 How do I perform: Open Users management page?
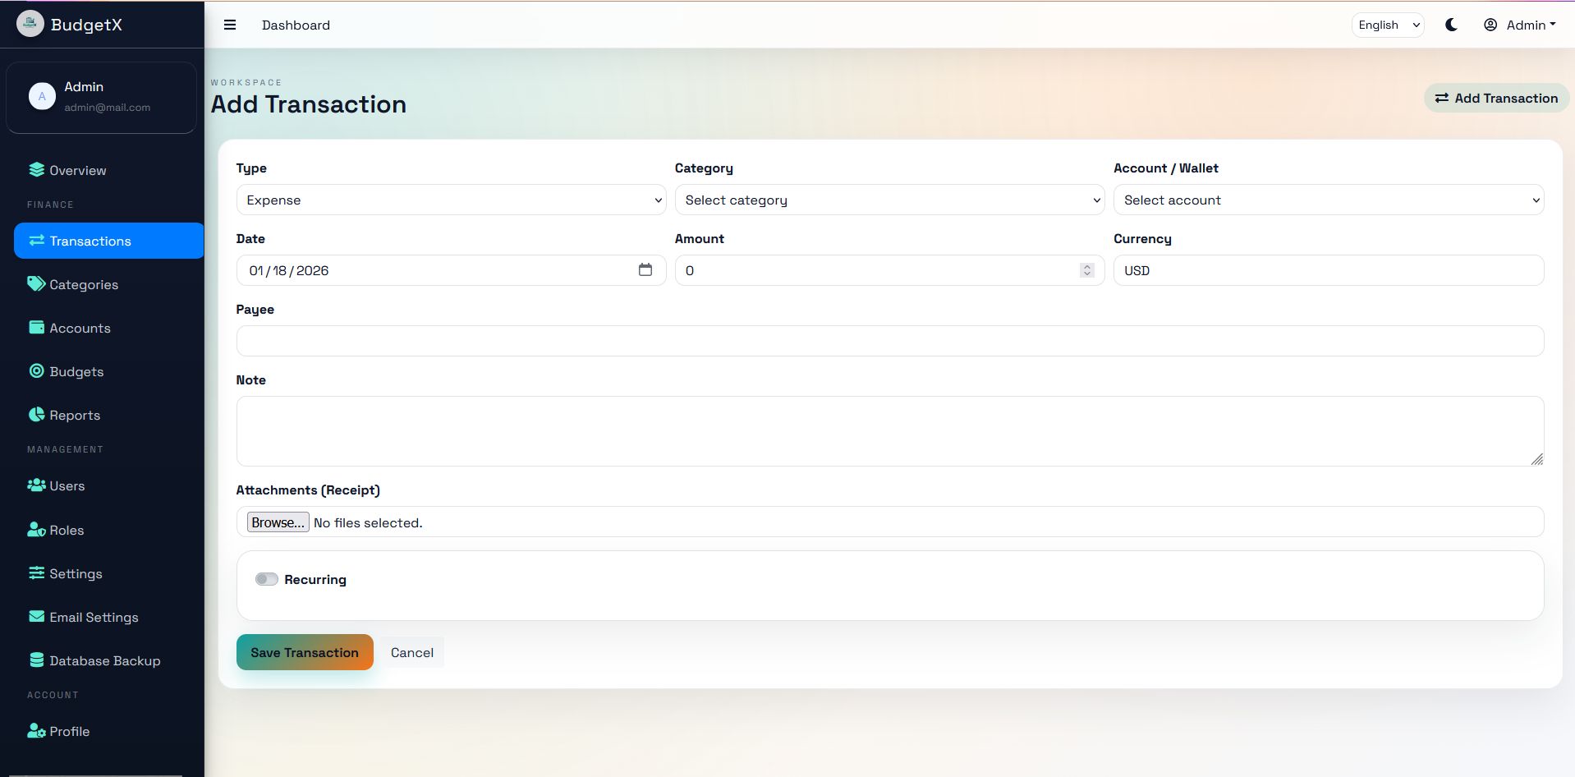click(x=108, y=485)
